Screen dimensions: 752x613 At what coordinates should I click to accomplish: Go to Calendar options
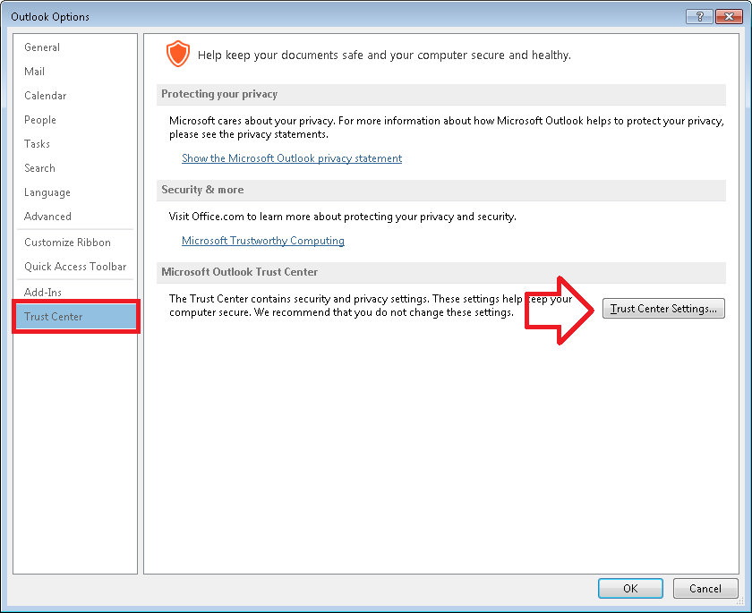point(75,96)
